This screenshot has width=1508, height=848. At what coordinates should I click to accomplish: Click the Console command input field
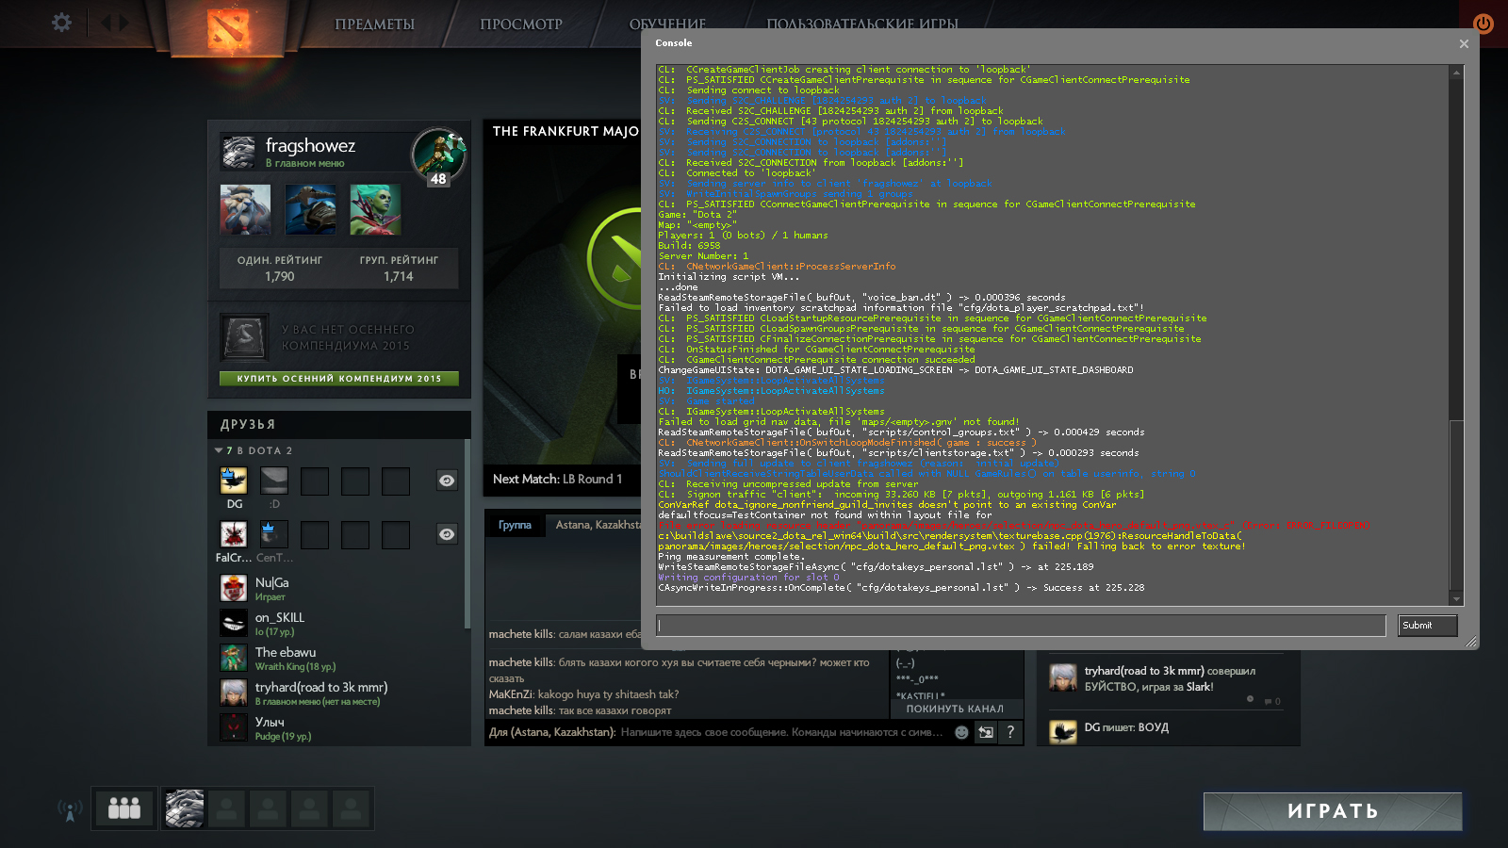(x=1022, y=626)
